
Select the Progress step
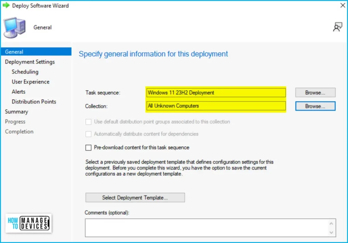[x=15, y=121]
